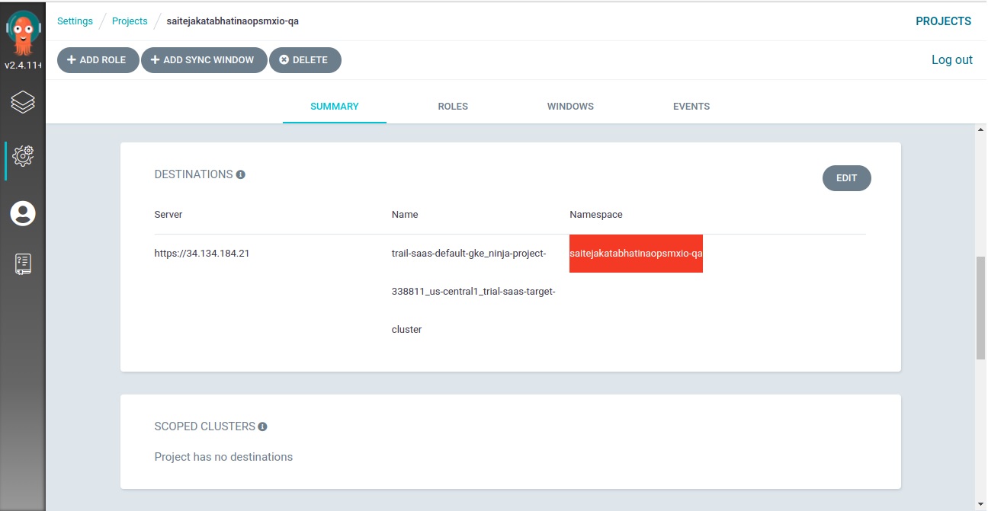Switch to the SUMMARY tab
988x511 pixels.
click(334, 107)
